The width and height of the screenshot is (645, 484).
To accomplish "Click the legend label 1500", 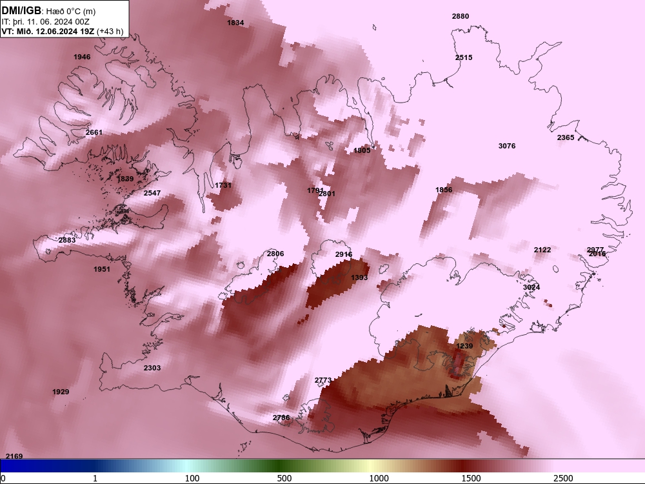I will (x=471, y=478).
